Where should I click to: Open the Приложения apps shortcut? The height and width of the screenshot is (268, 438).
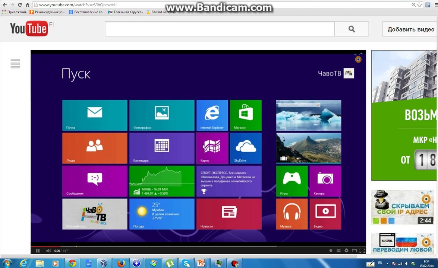pyautogui.click(x=14, y=12)
